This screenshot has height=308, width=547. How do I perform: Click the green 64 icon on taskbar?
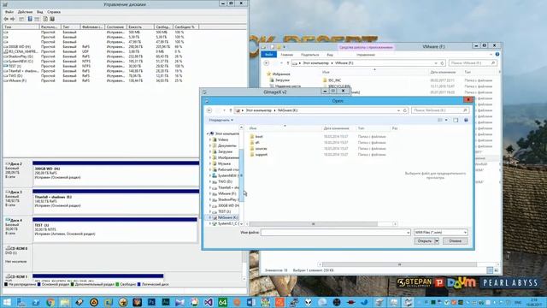click(222, 302)
